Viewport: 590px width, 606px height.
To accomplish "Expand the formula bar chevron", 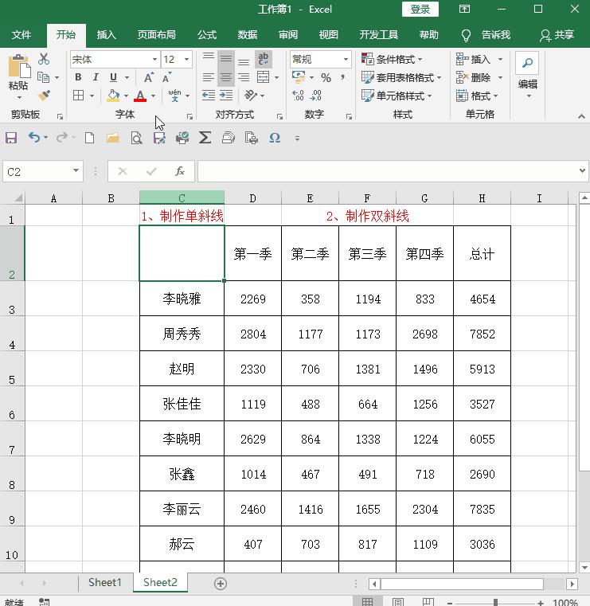I will tap(582, 170).
